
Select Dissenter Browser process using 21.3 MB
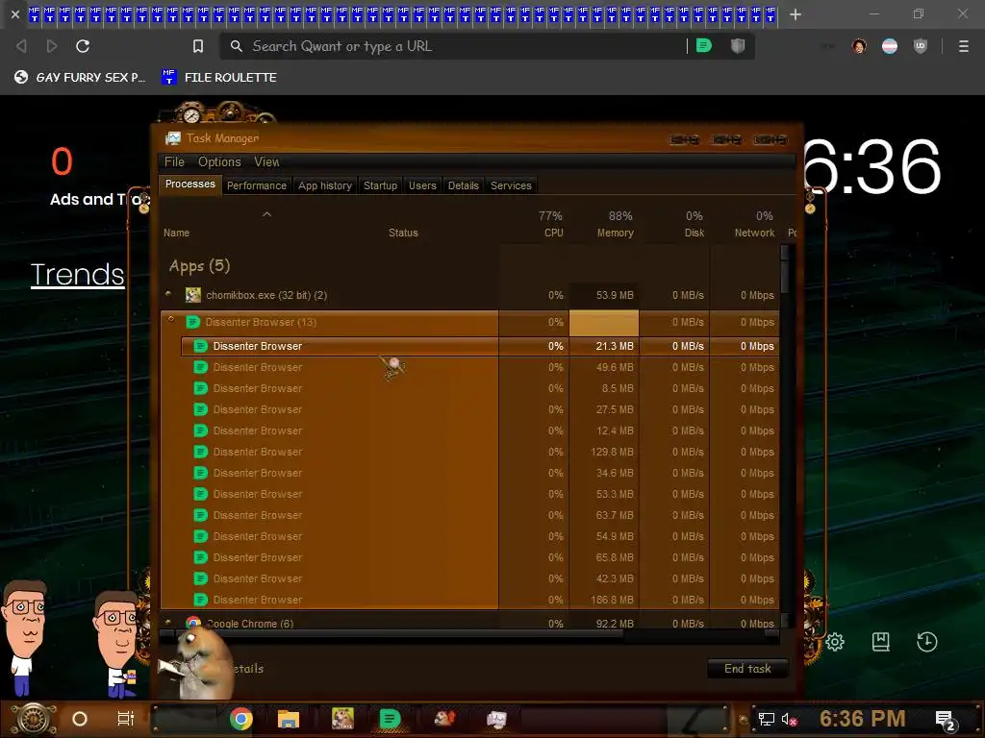[x=480, y=346]
